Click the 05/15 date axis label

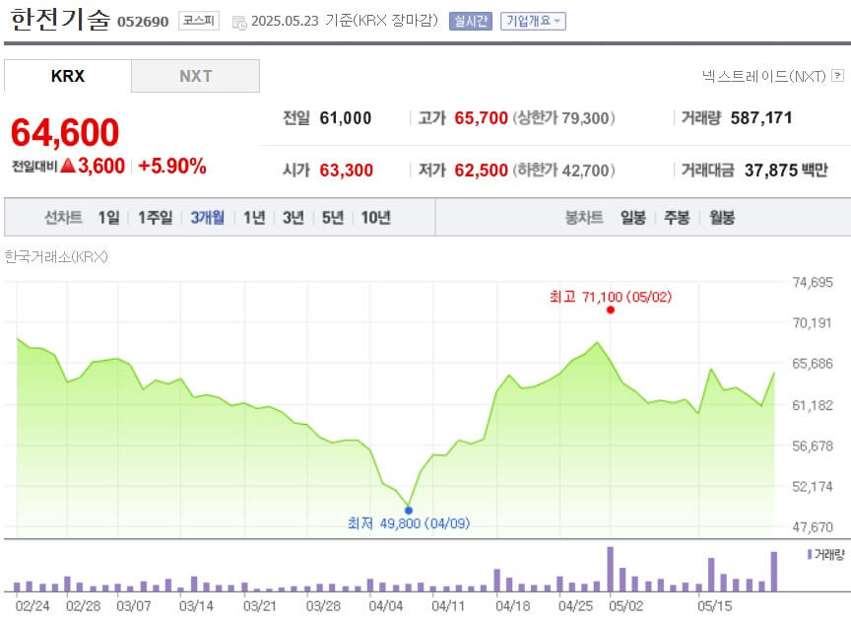pos(715,606)
